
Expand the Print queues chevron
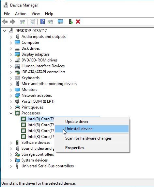[11, 108]
